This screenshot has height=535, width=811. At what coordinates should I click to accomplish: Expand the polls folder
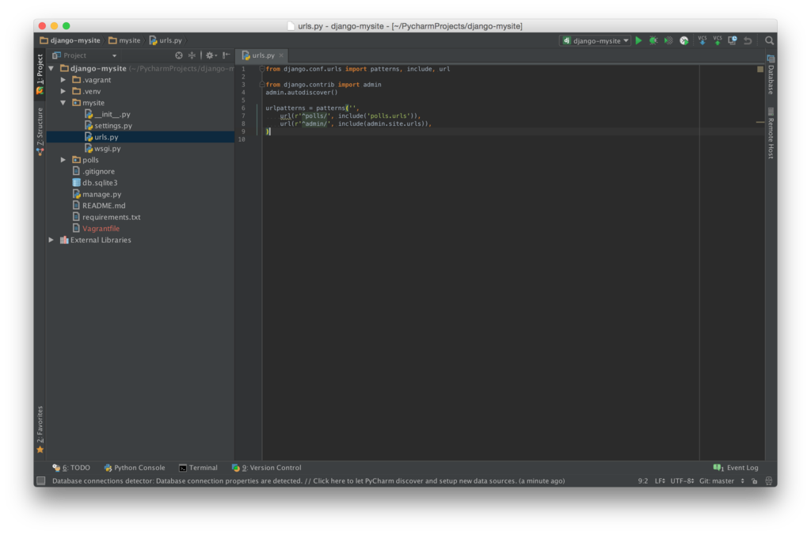click(63, 160)
